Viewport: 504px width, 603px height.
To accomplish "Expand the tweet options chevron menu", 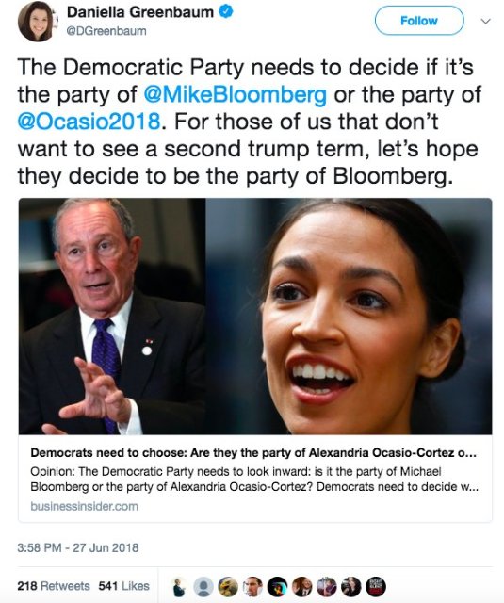I will click(486, 21).
